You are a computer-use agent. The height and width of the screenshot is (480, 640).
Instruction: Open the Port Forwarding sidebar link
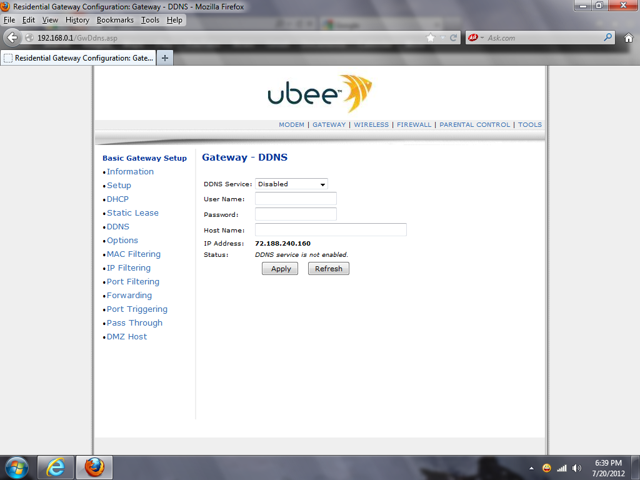coord(129,295)
